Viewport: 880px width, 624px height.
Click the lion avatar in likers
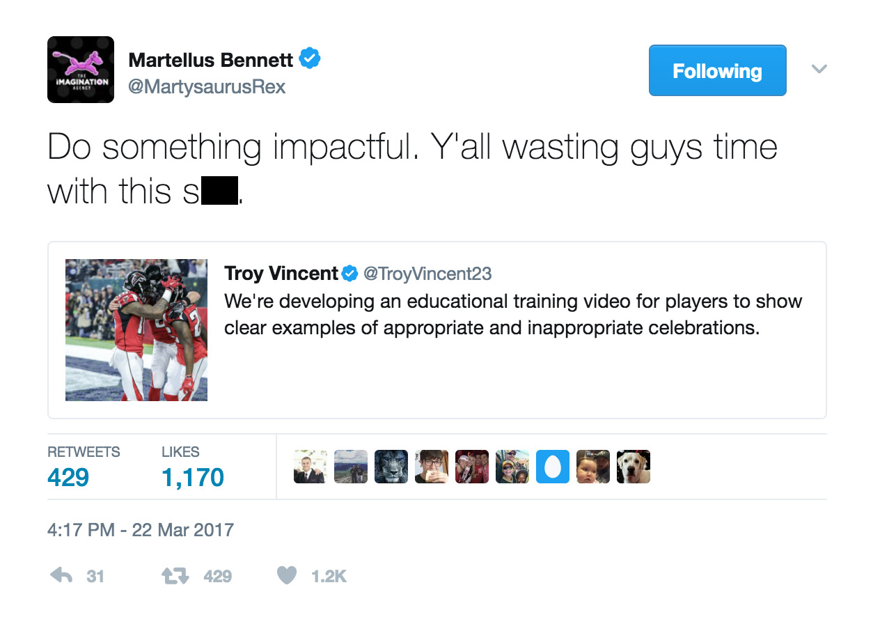pyautogui.click(x=391, y=467)
